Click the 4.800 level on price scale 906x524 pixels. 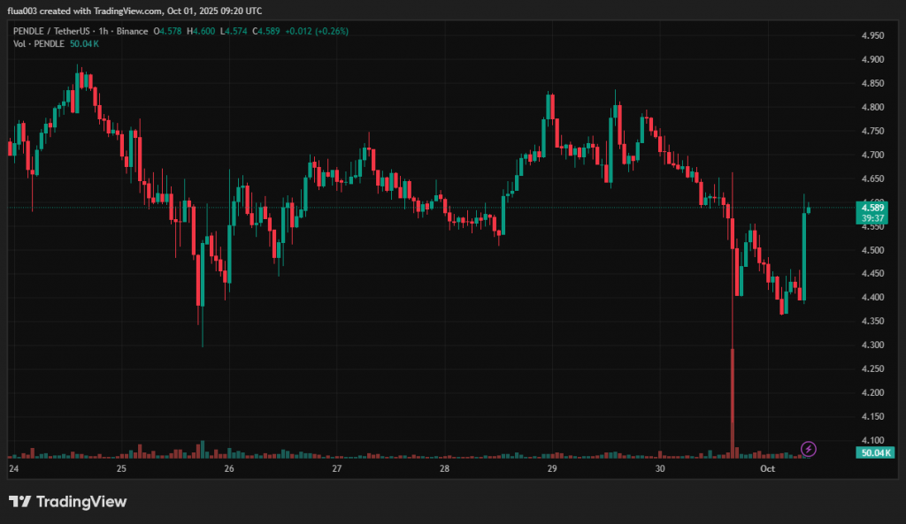click(872, 108)
